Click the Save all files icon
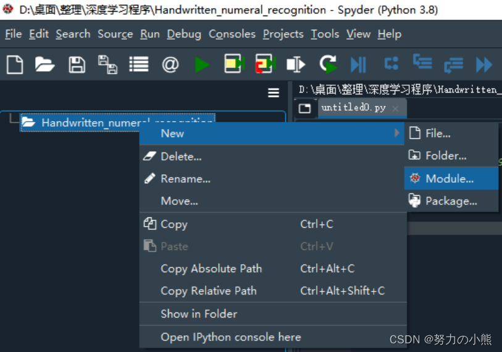The image size is (502, 352). 107,64
